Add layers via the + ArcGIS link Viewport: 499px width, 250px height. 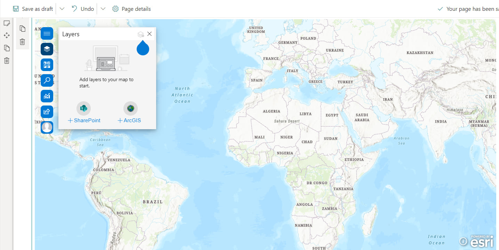[129, 120]
